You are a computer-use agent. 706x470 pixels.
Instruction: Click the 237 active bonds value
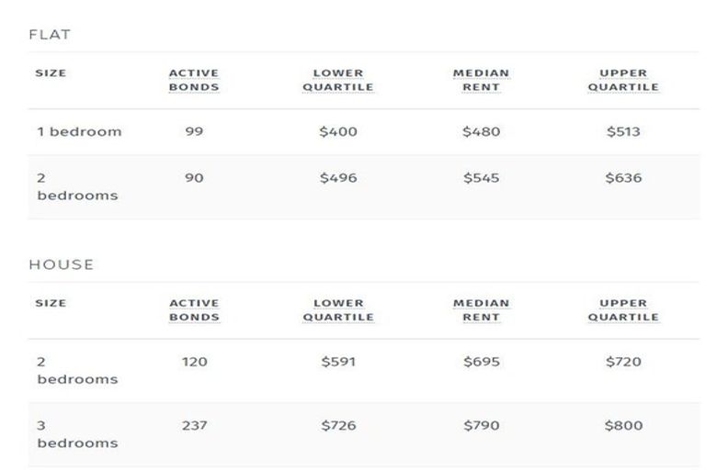pos(194,425)
